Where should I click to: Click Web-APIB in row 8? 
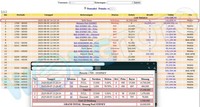click(190, 40)
